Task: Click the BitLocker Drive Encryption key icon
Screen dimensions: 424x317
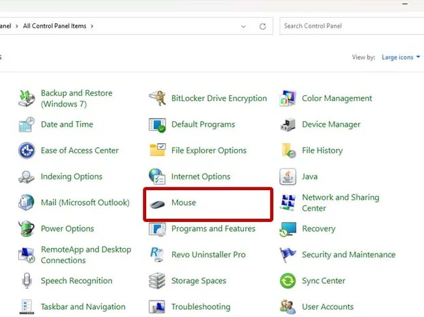Action: click(x=157, y=98)
